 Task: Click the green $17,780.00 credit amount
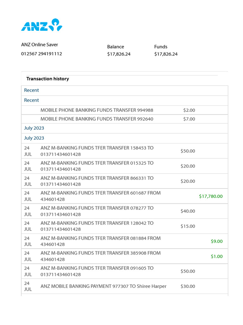tap(211, 196)
